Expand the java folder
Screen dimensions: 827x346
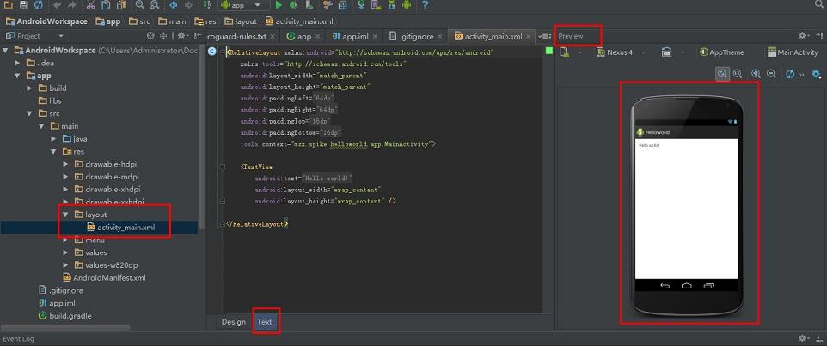(x=54, y=139)
